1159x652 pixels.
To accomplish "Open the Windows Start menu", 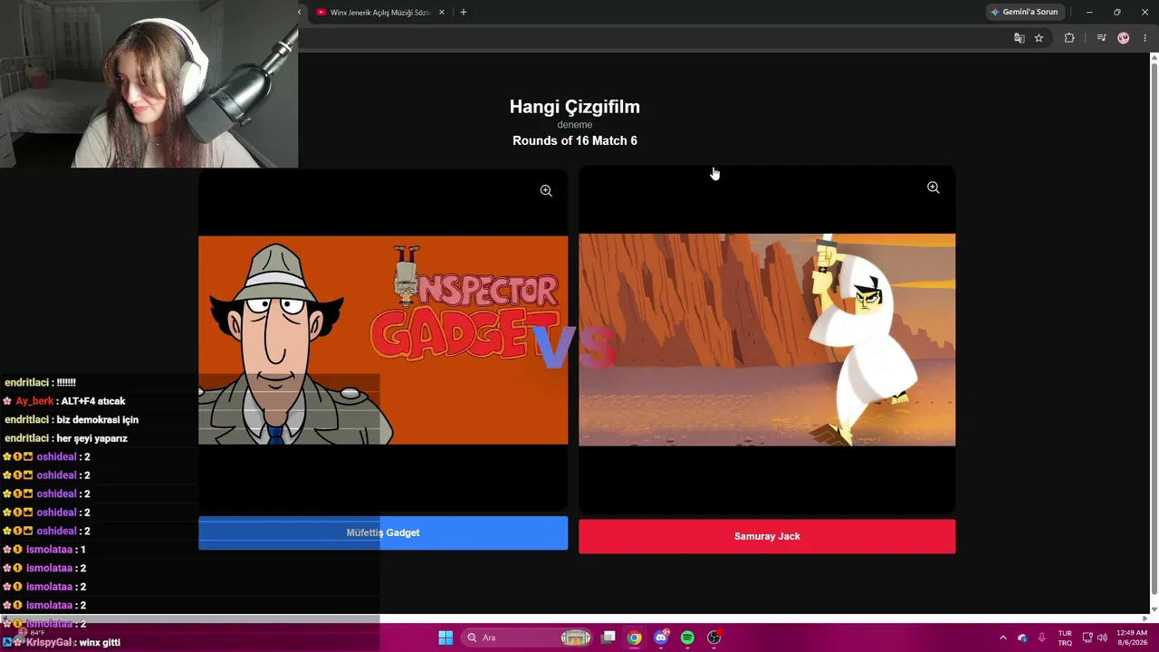I will point(445,638).
